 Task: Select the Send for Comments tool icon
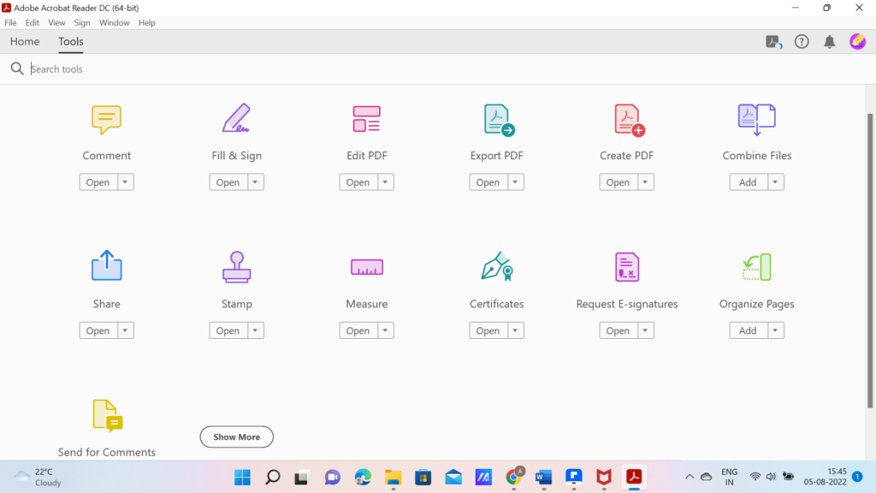coord(107,416)
